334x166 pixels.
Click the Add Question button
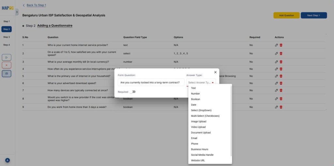[x=286, y=15]
